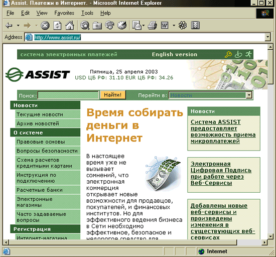Show the History clock icon
The height and width of the screenshot is (257, 276).
pyautogui.click(x=122, y=25)
